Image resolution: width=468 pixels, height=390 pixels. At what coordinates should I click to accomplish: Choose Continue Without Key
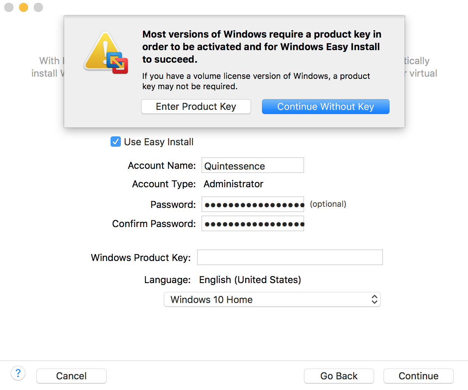326,107
